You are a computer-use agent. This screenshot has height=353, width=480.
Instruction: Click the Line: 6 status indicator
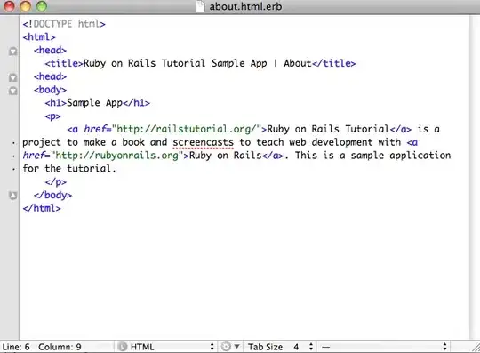[x=16, y=347]
